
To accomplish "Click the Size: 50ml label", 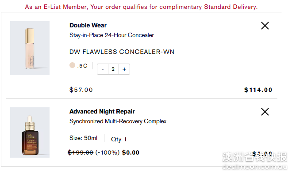I will tap(83, 138).
